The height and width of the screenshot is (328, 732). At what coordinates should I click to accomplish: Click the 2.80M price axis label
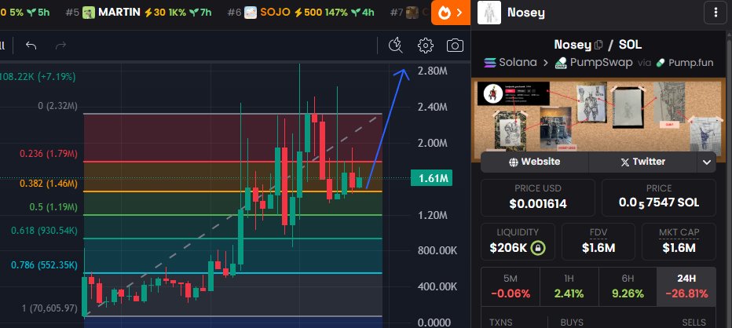(432, 71)
